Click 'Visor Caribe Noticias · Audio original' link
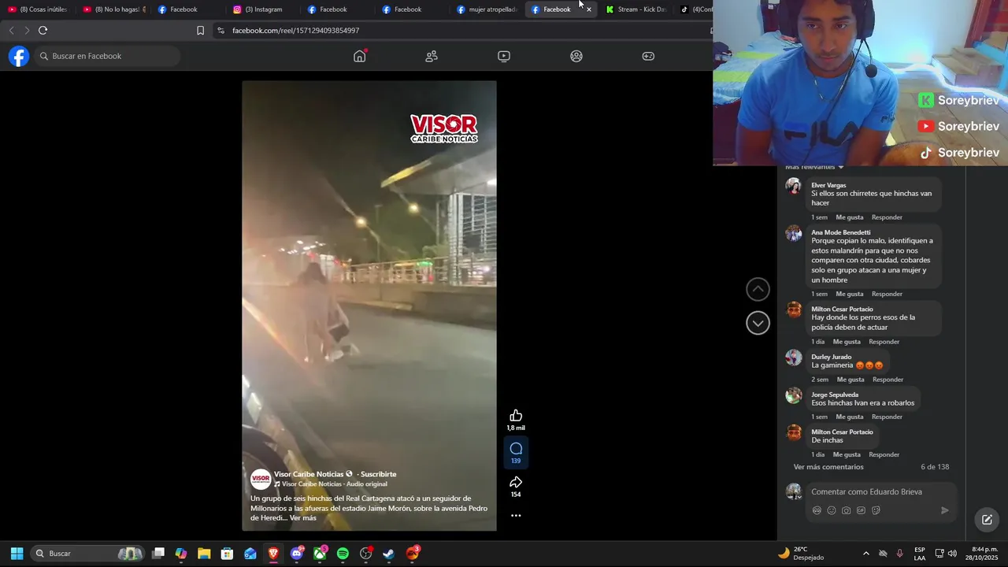1008x567 pixels. [335, 484]
